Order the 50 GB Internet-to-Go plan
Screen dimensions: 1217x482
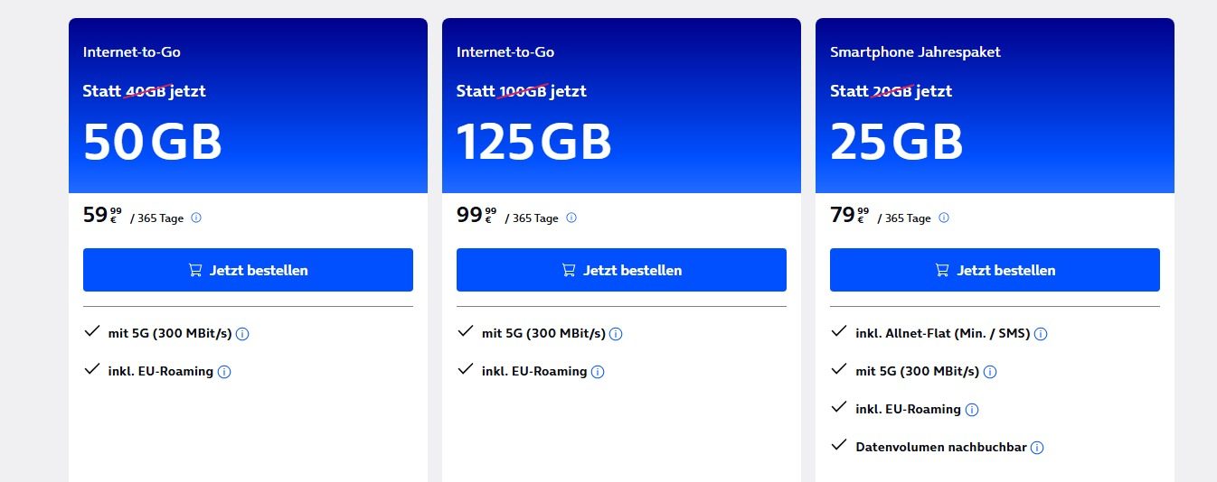[x=248, y=270]
